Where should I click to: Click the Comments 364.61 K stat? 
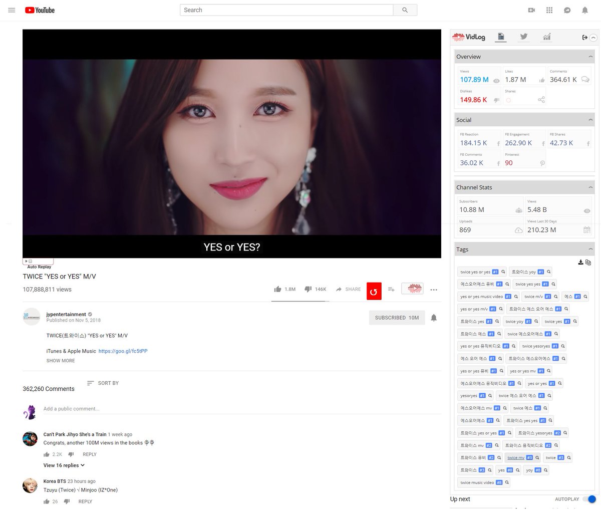point(569,77)
